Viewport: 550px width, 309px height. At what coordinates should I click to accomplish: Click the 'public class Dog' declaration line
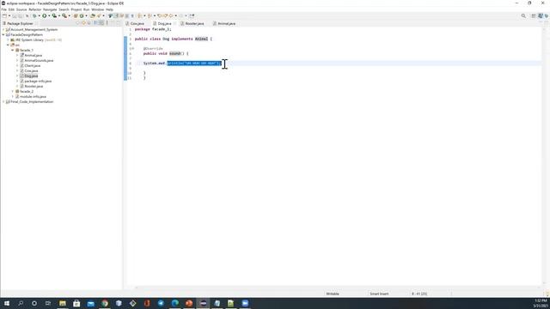pyautogui.click(x=174, y=39)
